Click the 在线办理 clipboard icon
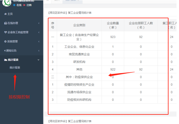 tap(6, 23)
